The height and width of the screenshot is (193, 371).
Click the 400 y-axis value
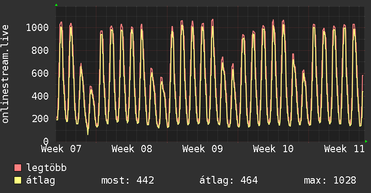(40, 96)
